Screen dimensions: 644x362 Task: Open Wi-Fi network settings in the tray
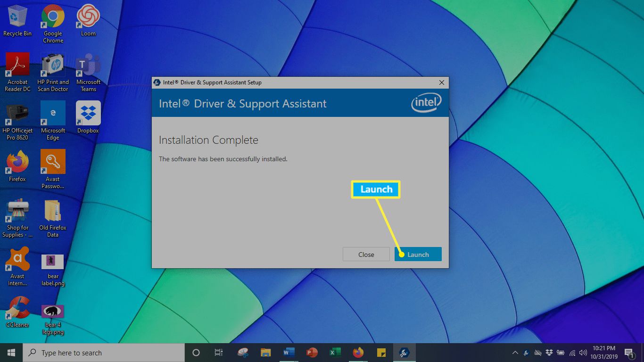coord(572,353)
